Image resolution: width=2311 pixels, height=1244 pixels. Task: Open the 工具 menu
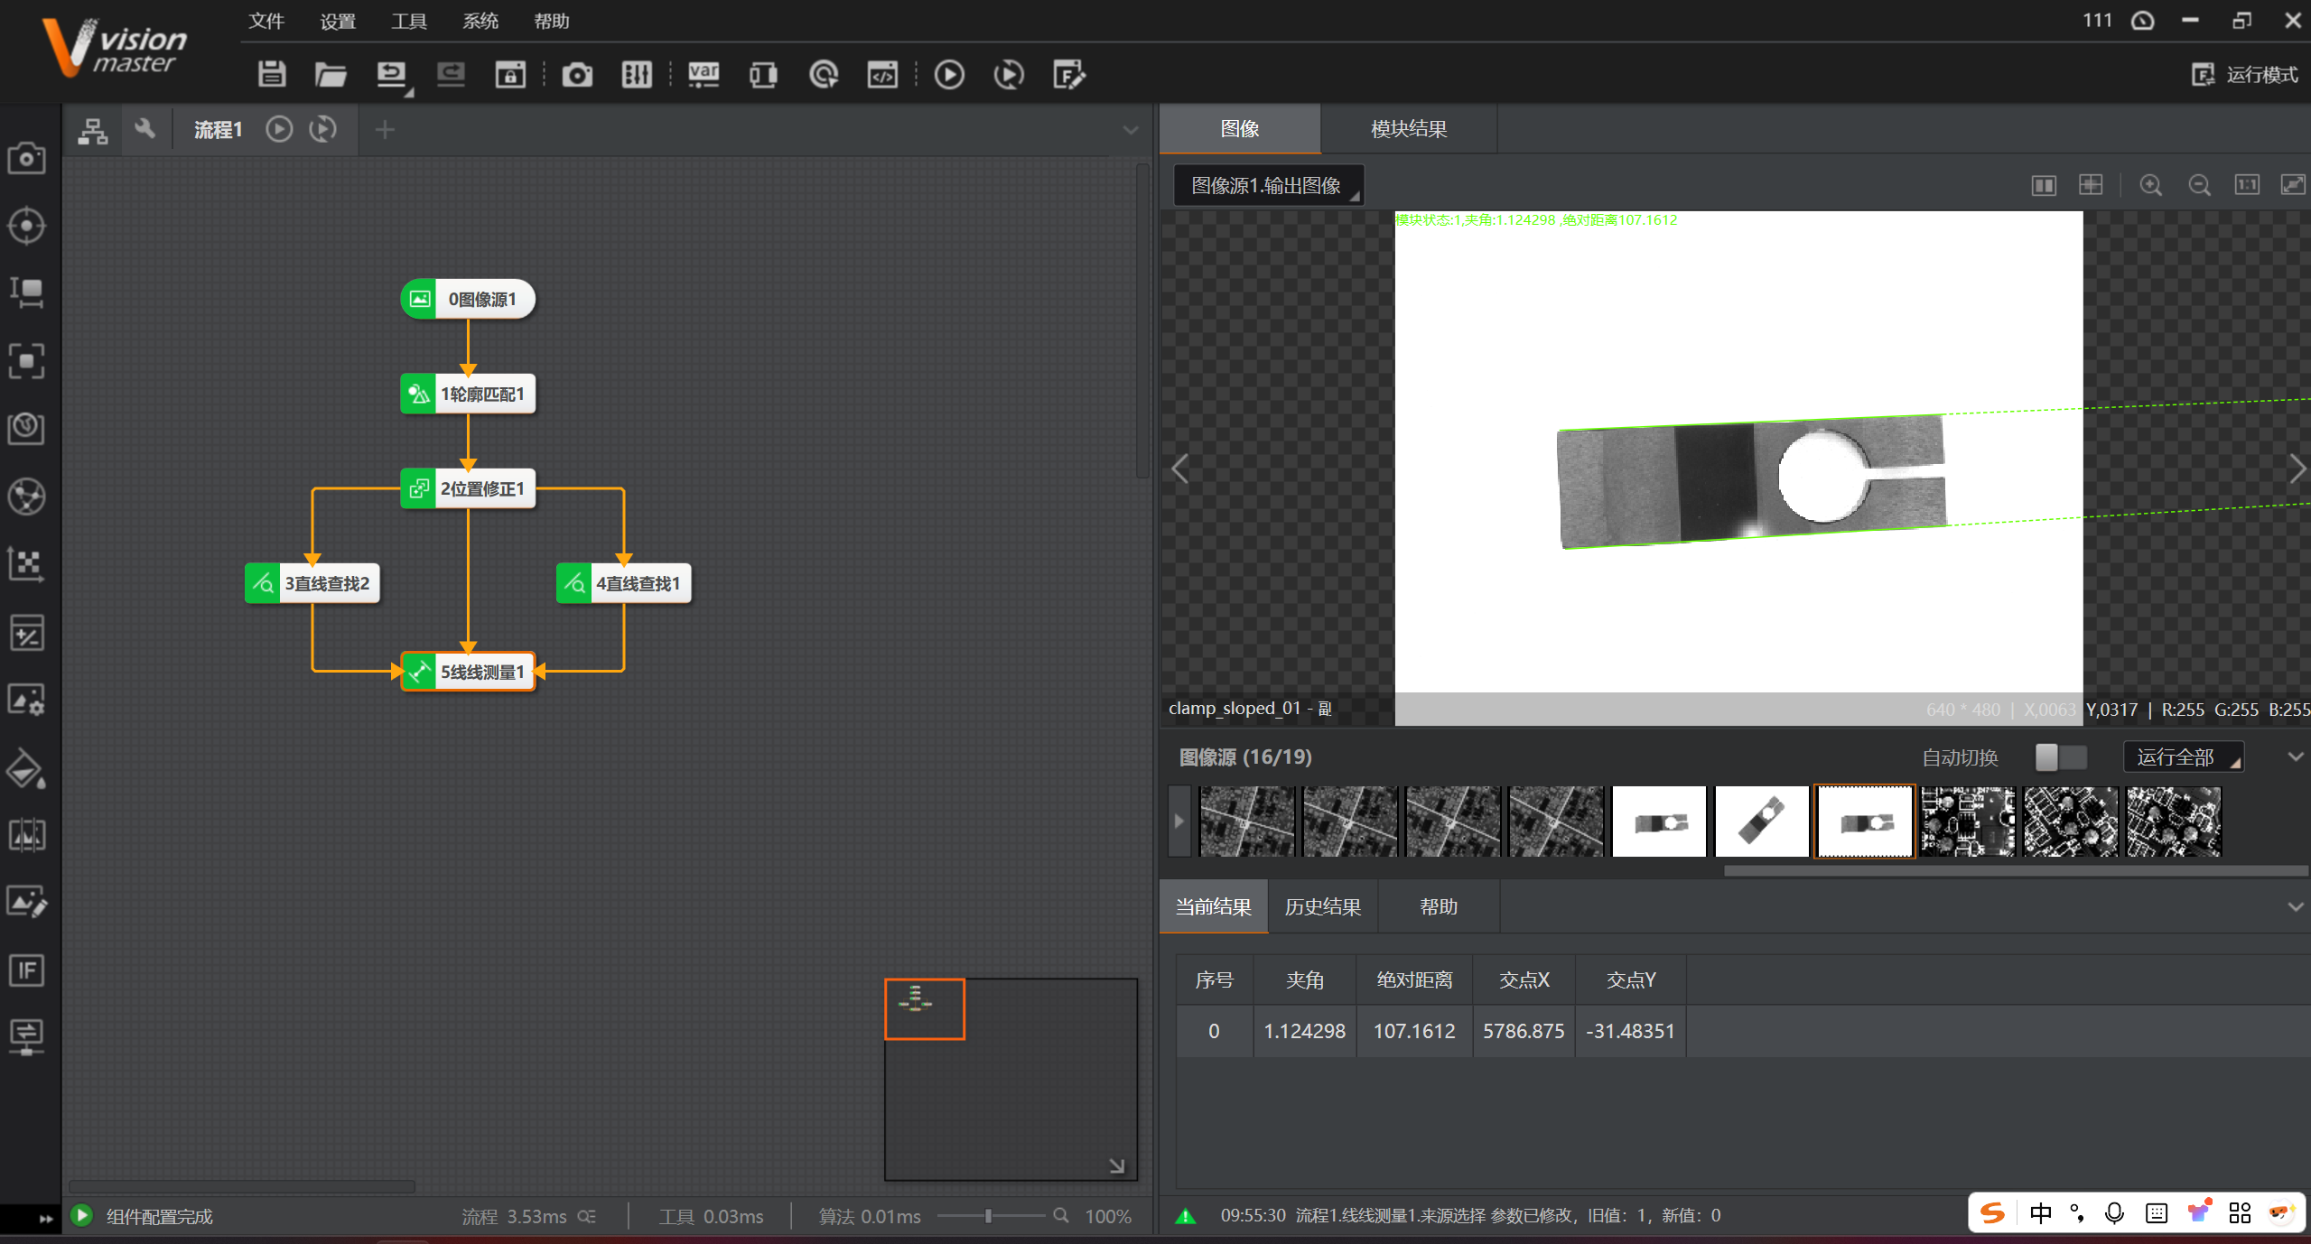tap(408, 21)
